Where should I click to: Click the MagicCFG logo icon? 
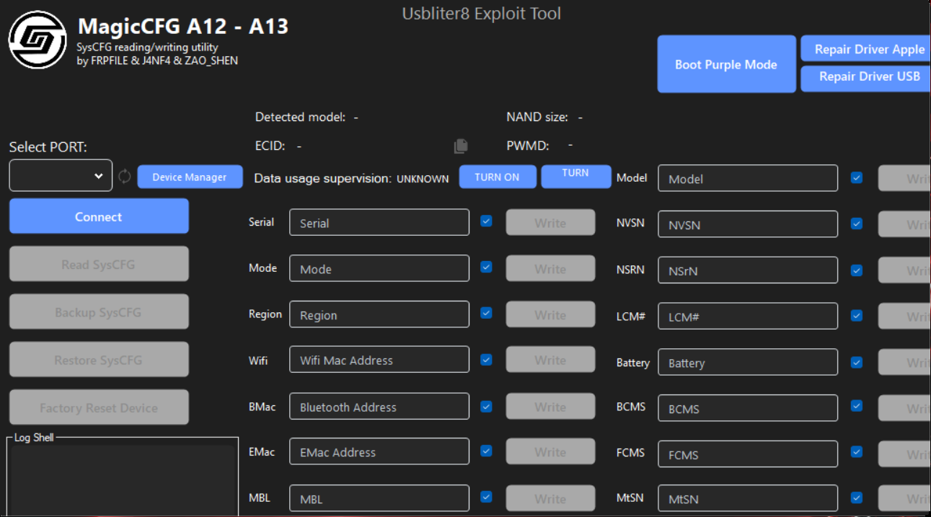37,40
